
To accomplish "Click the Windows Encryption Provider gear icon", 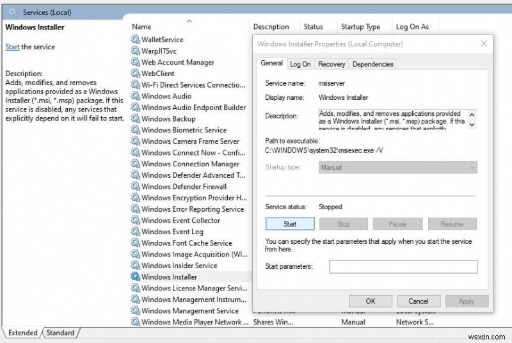I will tap(135, 198).
